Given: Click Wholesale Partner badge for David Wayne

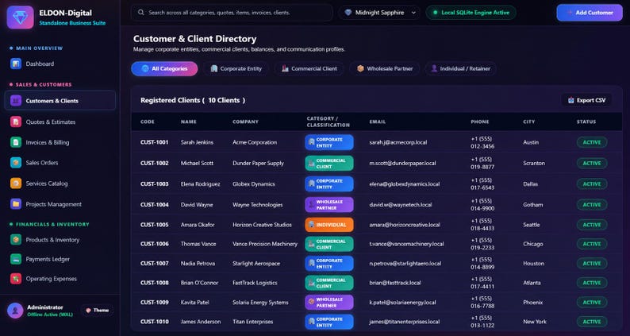Looking at the screenshot, I should (x=329, y=204).
